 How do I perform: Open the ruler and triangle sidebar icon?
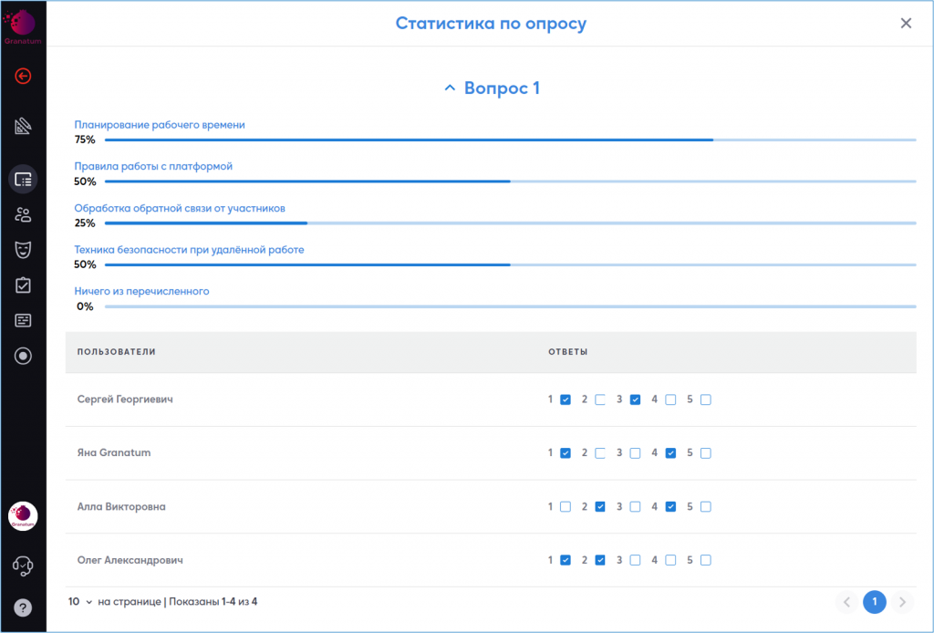[23, 127]
